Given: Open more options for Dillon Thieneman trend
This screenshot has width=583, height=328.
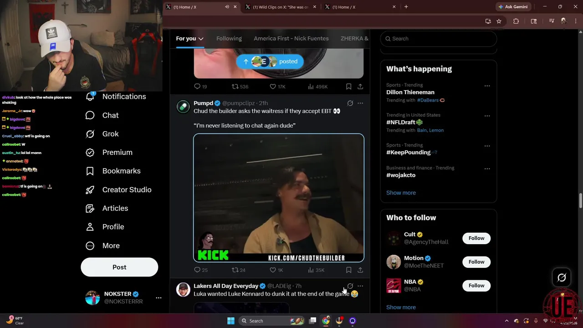Looking at the screenshot, I should coord(487,86).
